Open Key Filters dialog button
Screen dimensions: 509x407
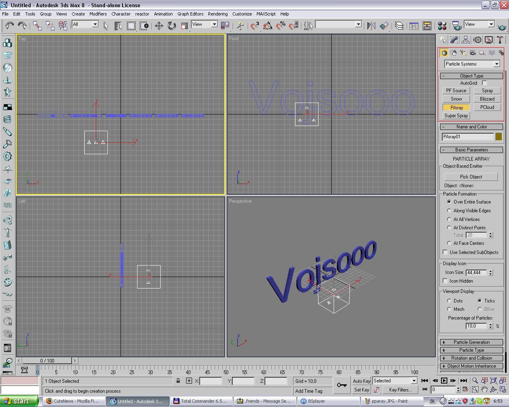[400, 390]
